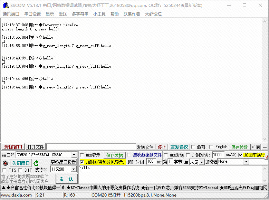Click the 扩展 button
The image size is (269, 200).
pyautogui.click(x=256, y=147)
